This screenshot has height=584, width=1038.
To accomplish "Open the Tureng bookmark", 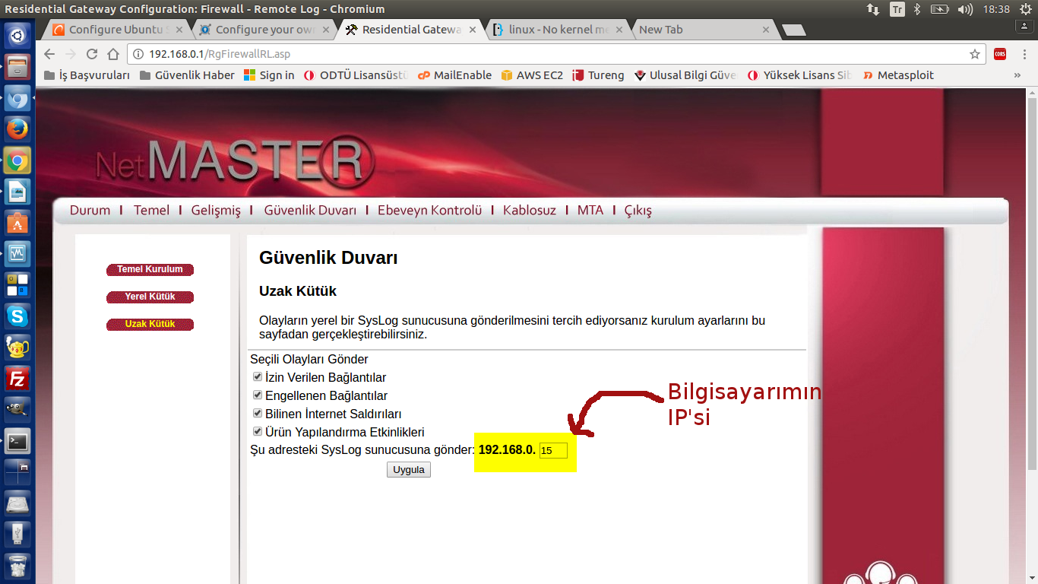I will (598, 75).
